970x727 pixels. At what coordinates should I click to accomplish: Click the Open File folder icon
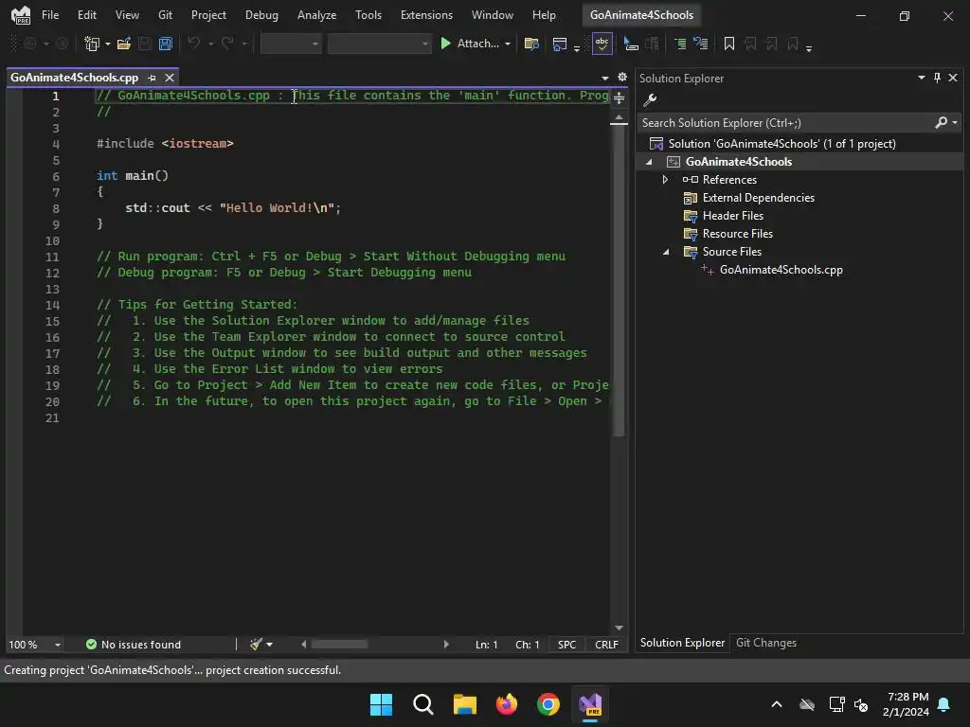pos(124,44)
